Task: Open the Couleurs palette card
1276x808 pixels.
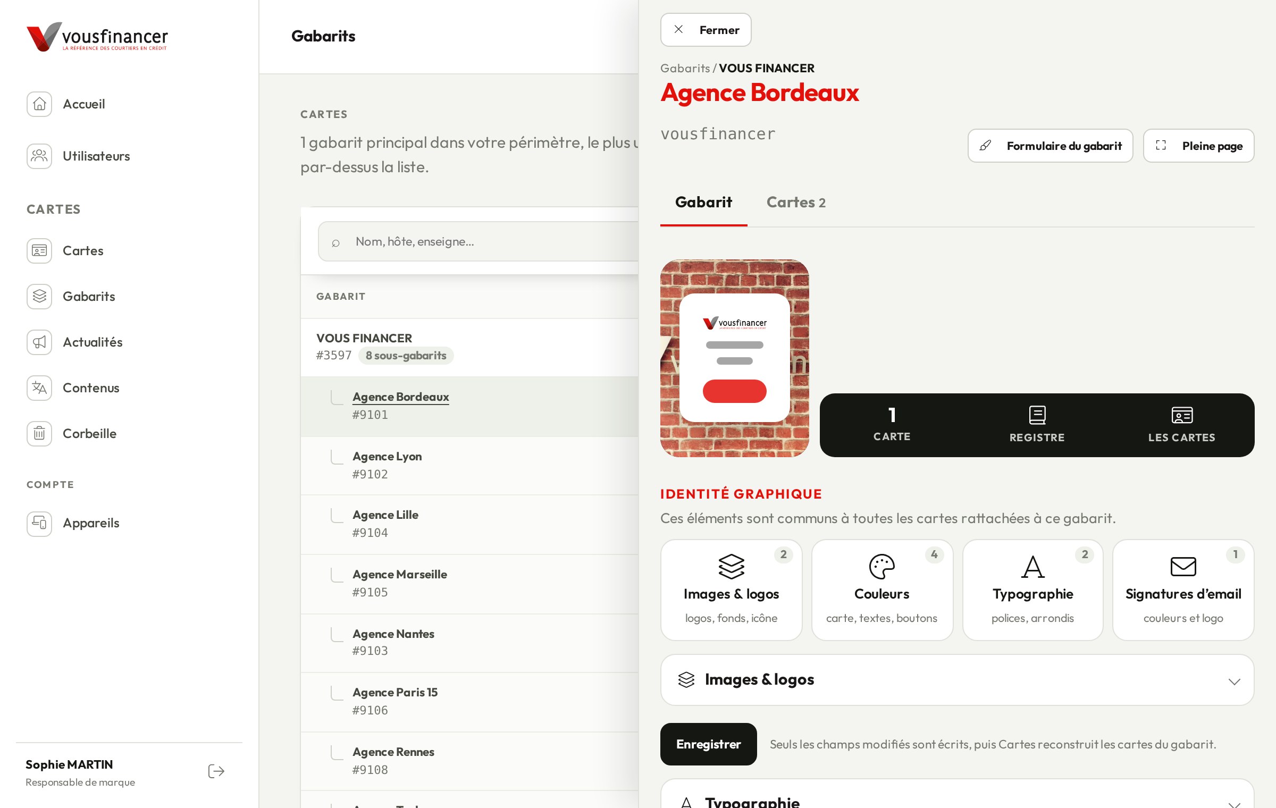Action: point(882,590)
